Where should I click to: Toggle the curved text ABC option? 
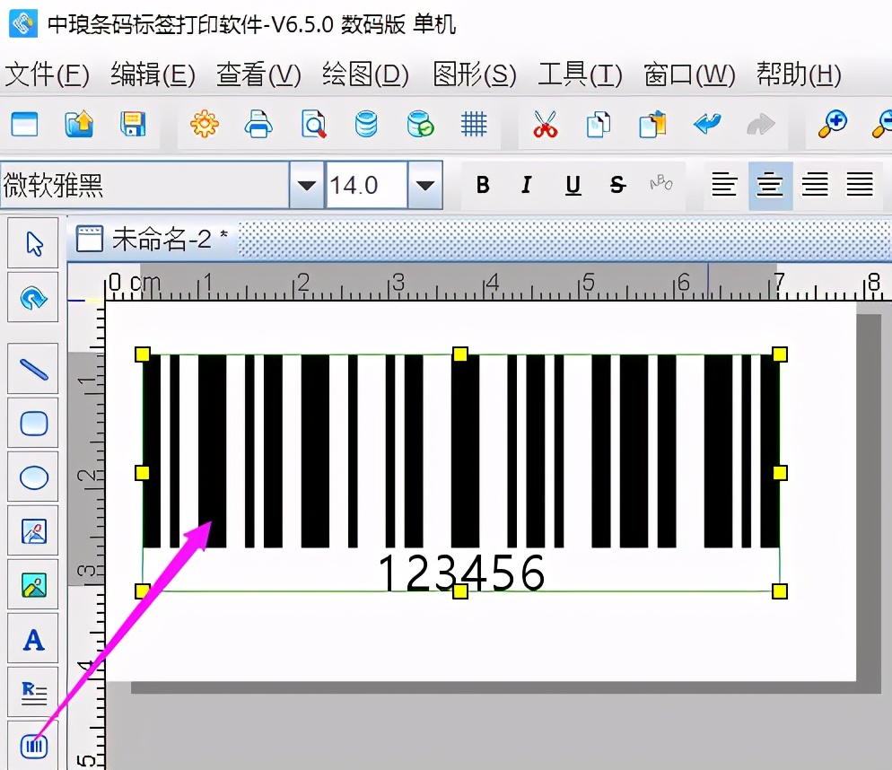pos(661,183)
